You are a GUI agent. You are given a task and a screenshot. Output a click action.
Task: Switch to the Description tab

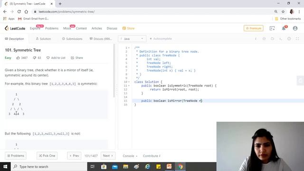coord(14,39)
